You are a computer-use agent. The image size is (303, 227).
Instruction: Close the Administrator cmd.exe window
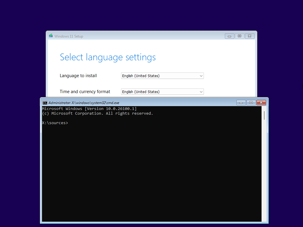coord(261,103)
